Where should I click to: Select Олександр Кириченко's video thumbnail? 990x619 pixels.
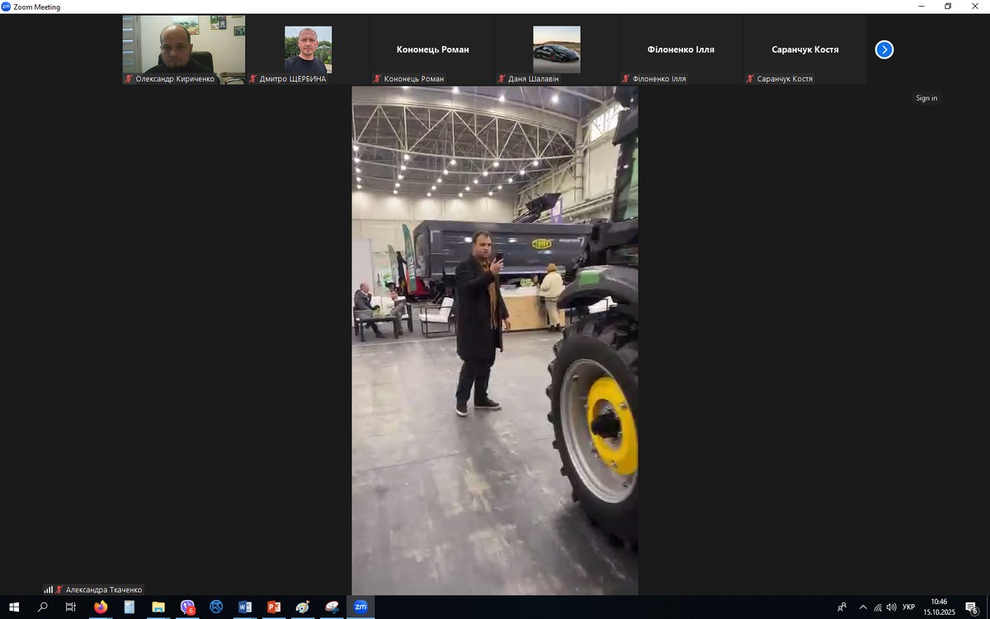click(184, 50)
